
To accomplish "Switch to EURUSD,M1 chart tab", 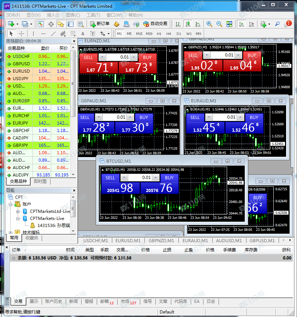I will 128,241.
